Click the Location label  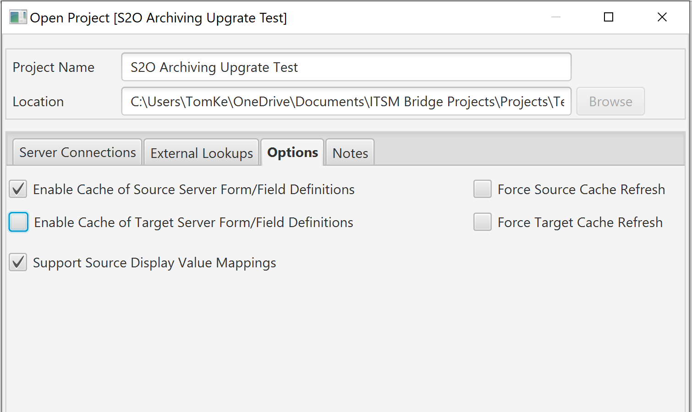(x=38, y=102)
